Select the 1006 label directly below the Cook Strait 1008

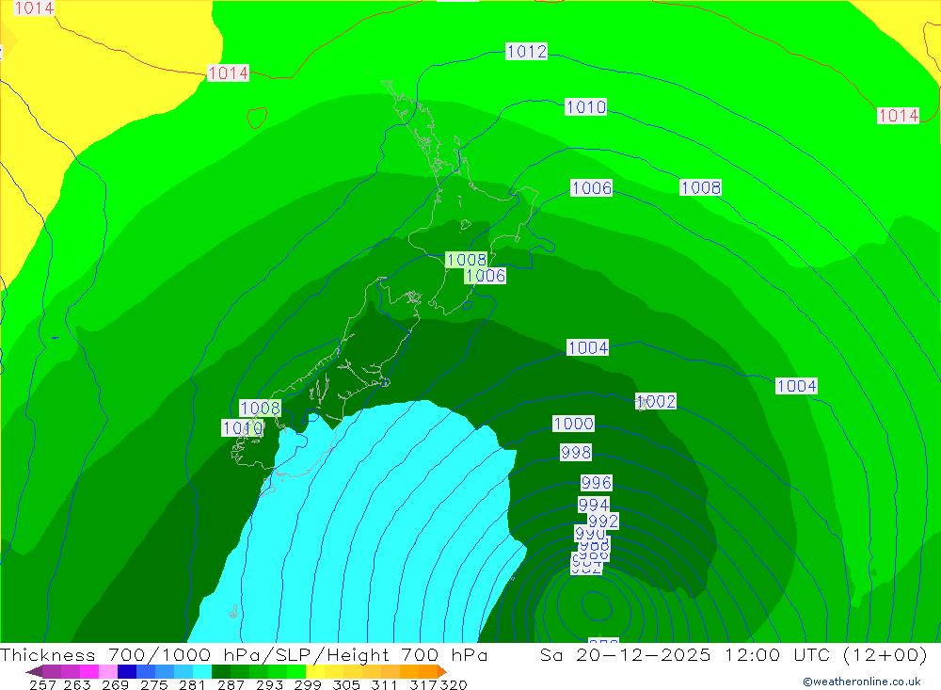pos(485,276)
